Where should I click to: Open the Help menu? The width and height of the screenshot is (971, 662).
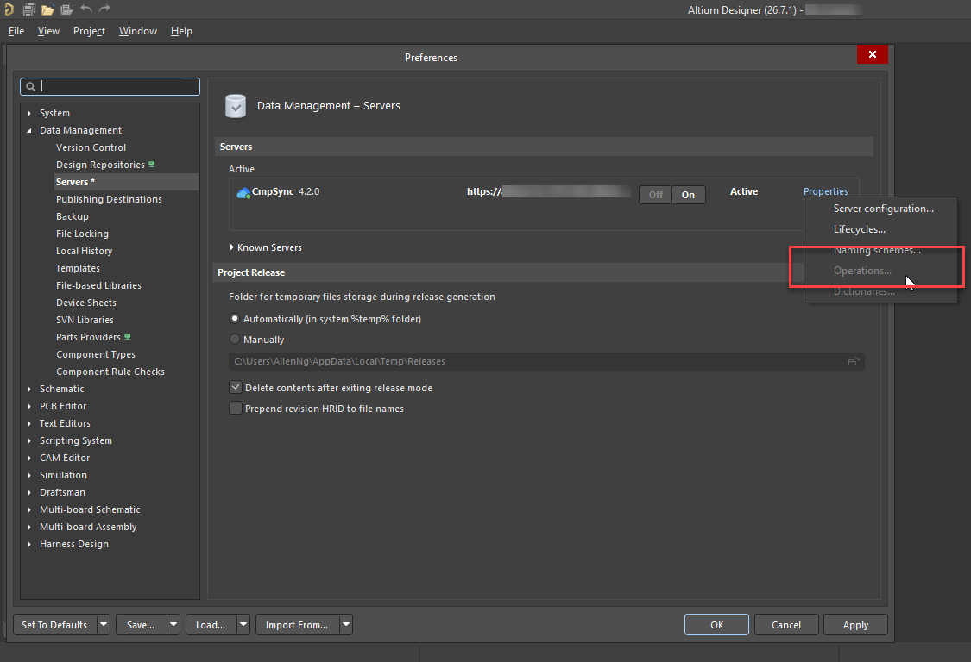click(x=181, y=31)
